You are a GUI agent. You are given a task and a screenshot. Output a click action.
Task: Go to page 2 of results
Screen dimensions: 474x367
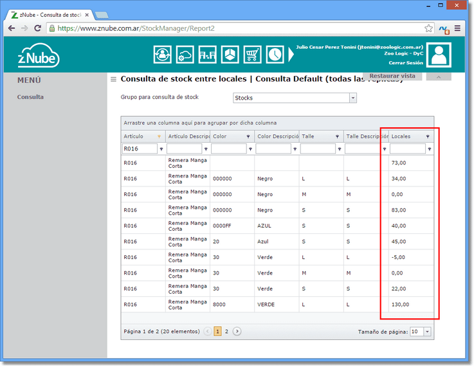tap(226, 332)
